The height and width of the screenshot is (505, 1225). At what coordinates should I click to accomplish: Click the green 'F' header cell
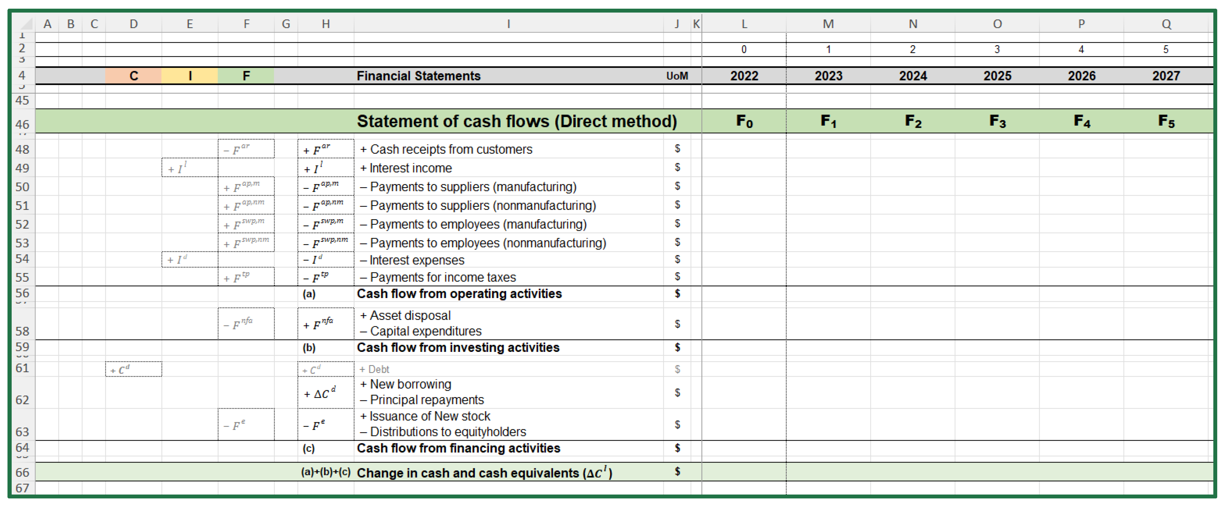[246, 76]
